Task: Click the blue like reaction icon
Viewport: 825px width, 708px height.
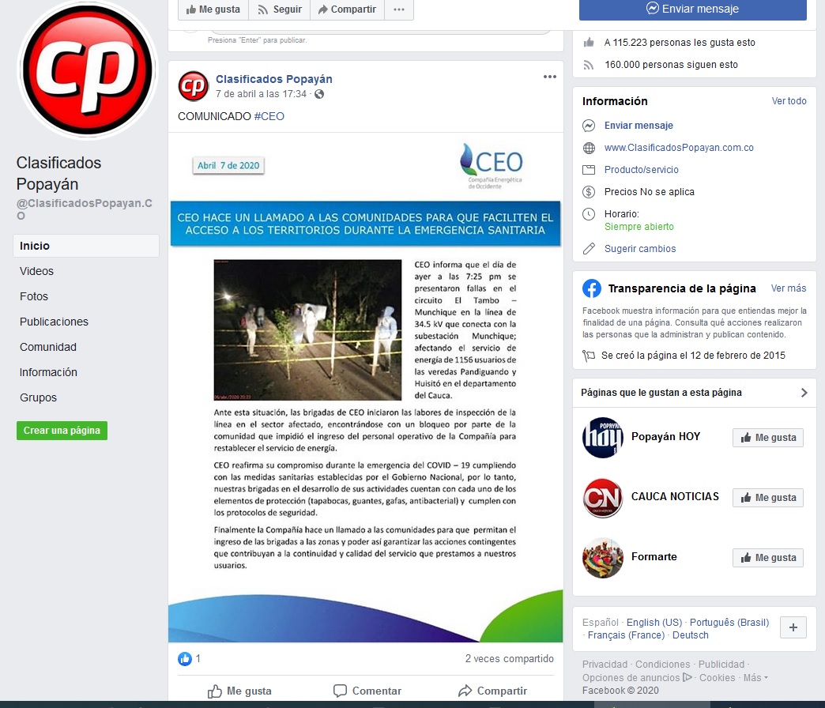Action: pyautogui.click(x=185, y=658)
